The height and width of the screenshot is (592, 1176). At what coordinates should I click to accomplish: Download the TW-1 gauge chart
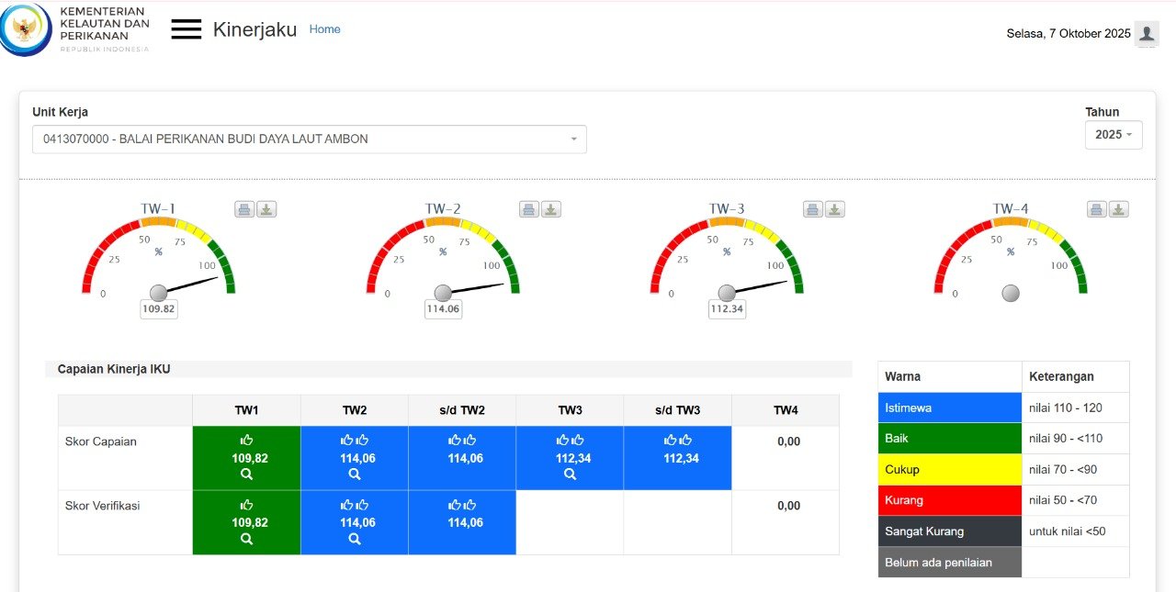[266, 209]
